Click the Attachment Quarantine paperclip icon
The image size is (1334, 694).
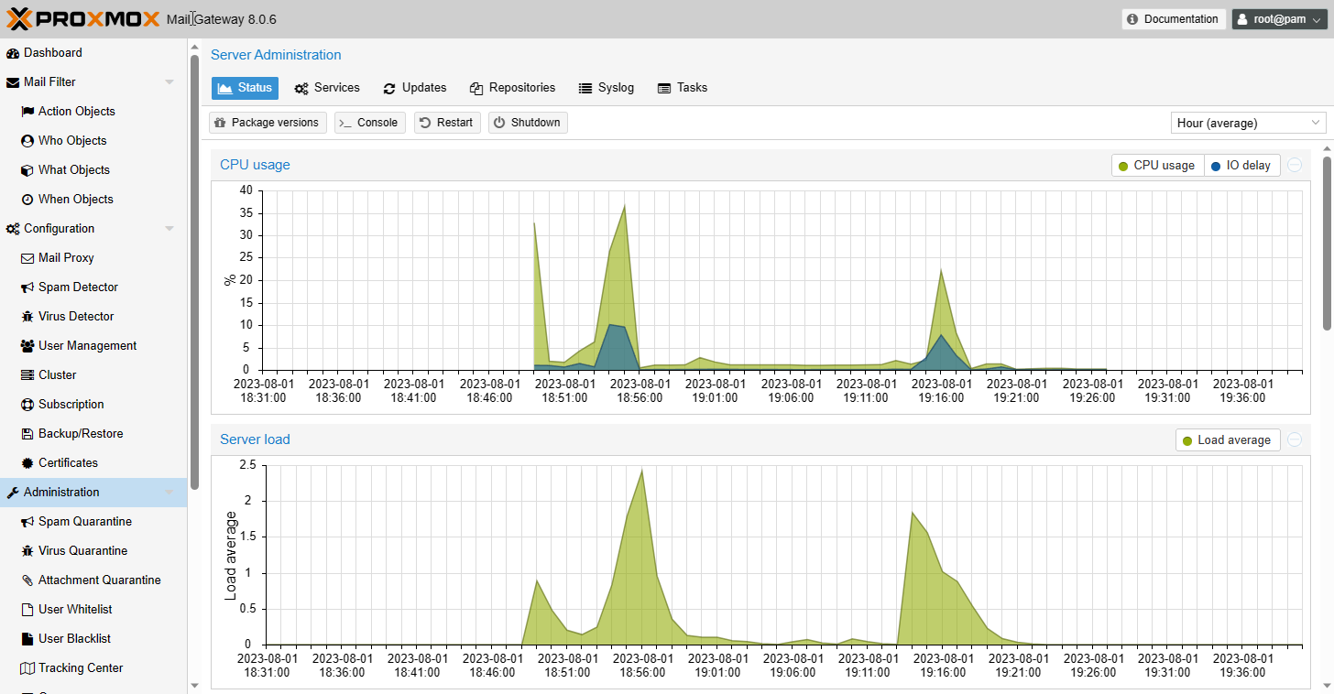point(27,580)
